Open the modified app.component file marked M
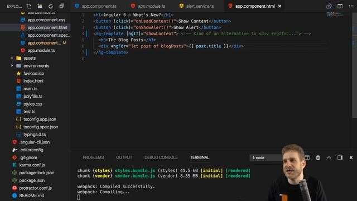The height and width of the screenshot is (201, 357). click(44, 43)
